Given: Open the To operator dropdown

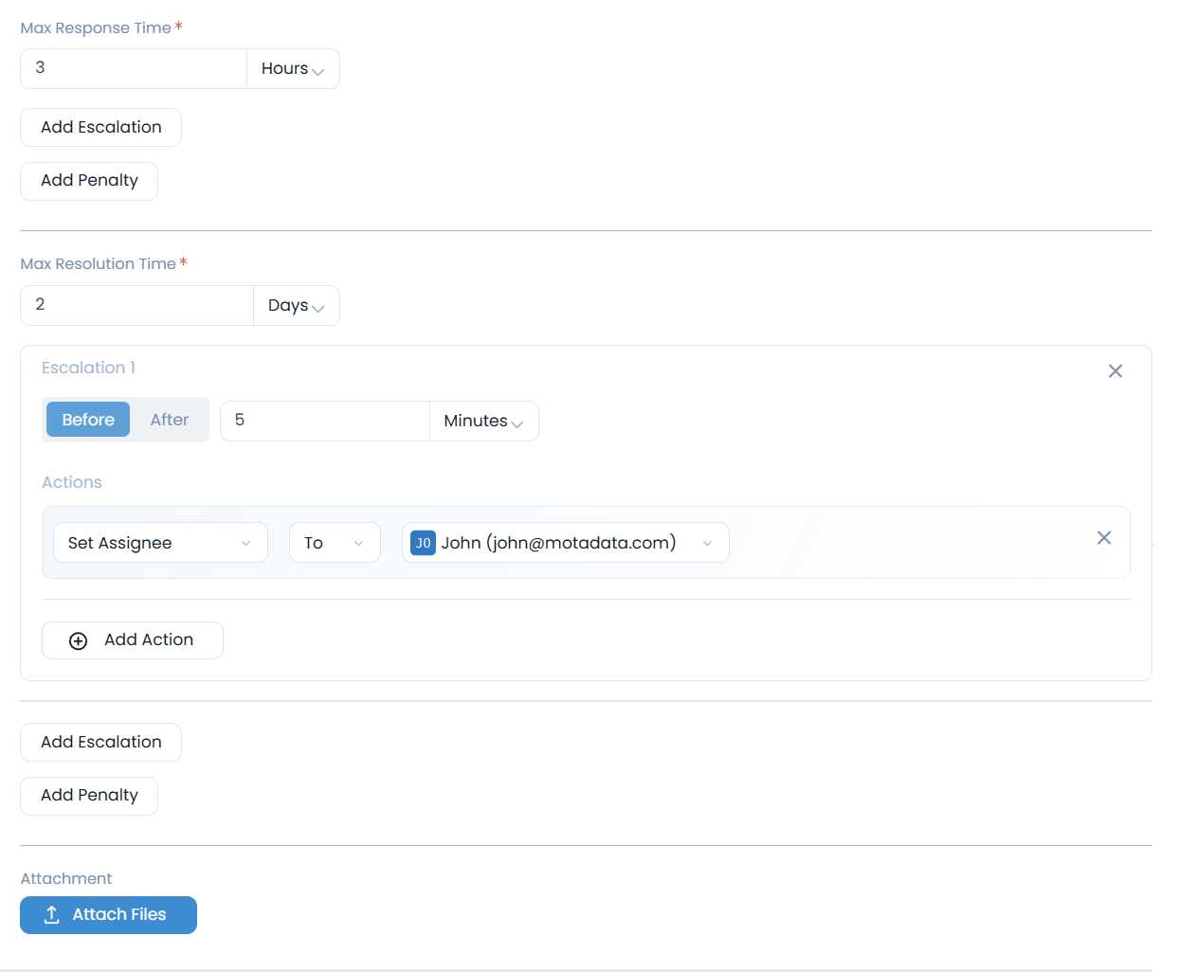Looking at the screenshot, I should click(x=334, y=543).
